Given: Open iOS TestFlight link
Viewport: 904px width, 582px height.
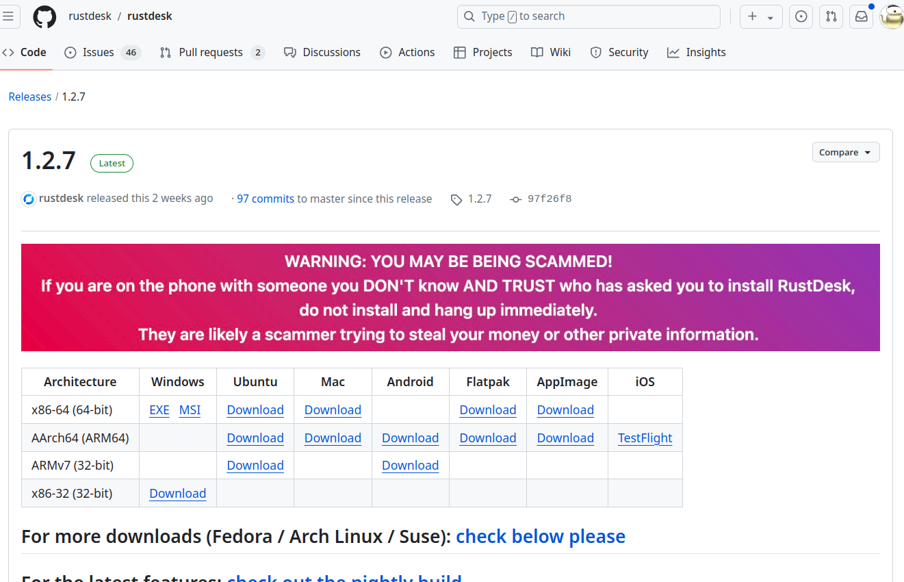Looking at the screenshot, I should pyautogui.click(x=645, y=438).
